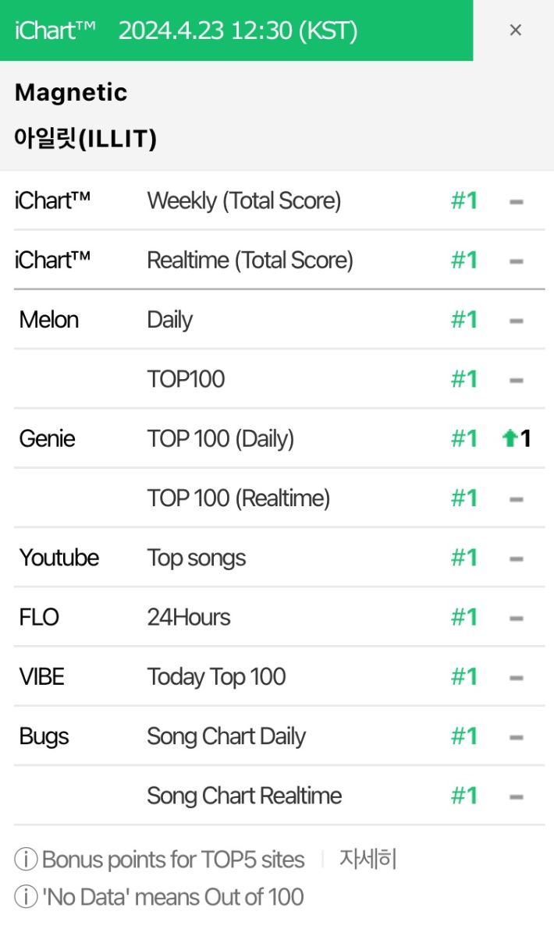The image size is (554, 936).
Task: Click the Melon Daily chart row
Action: tap(279, 320)
